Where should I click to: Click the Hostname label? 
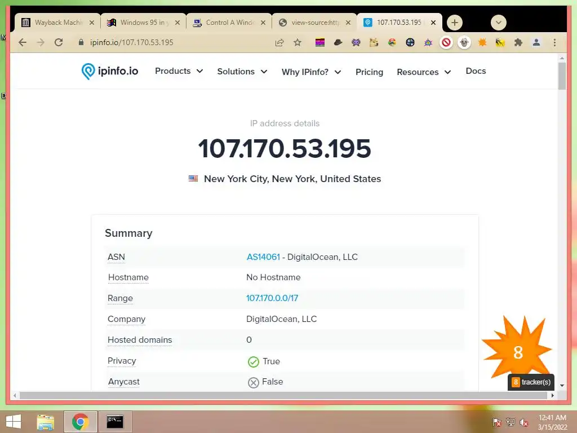(128, 277)
